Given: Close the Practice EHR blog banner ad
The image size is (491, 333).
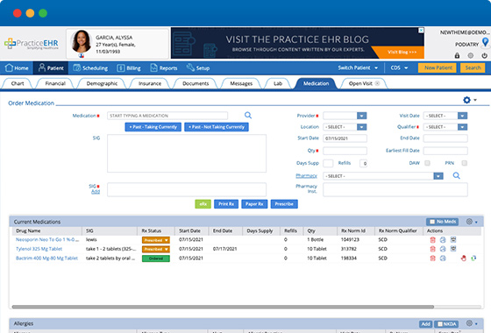Looking at the screenshot, I should (x=421, y=30).
